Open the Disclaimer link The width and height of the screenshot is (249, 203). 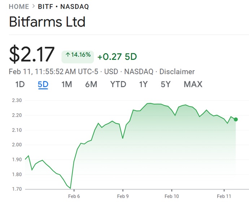tap(177, 71)
